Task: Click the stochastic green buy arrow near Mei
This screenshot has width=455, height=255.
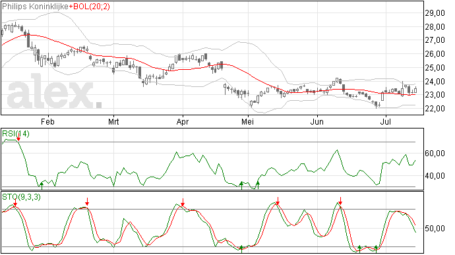Action: point(241,249)
